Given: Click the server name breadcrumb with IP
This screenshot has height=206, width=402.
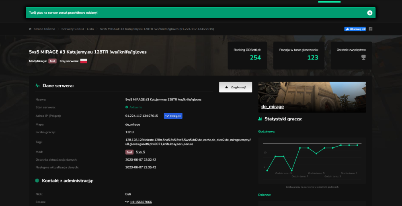Looking at the screenshot, I should coord(157,29).
